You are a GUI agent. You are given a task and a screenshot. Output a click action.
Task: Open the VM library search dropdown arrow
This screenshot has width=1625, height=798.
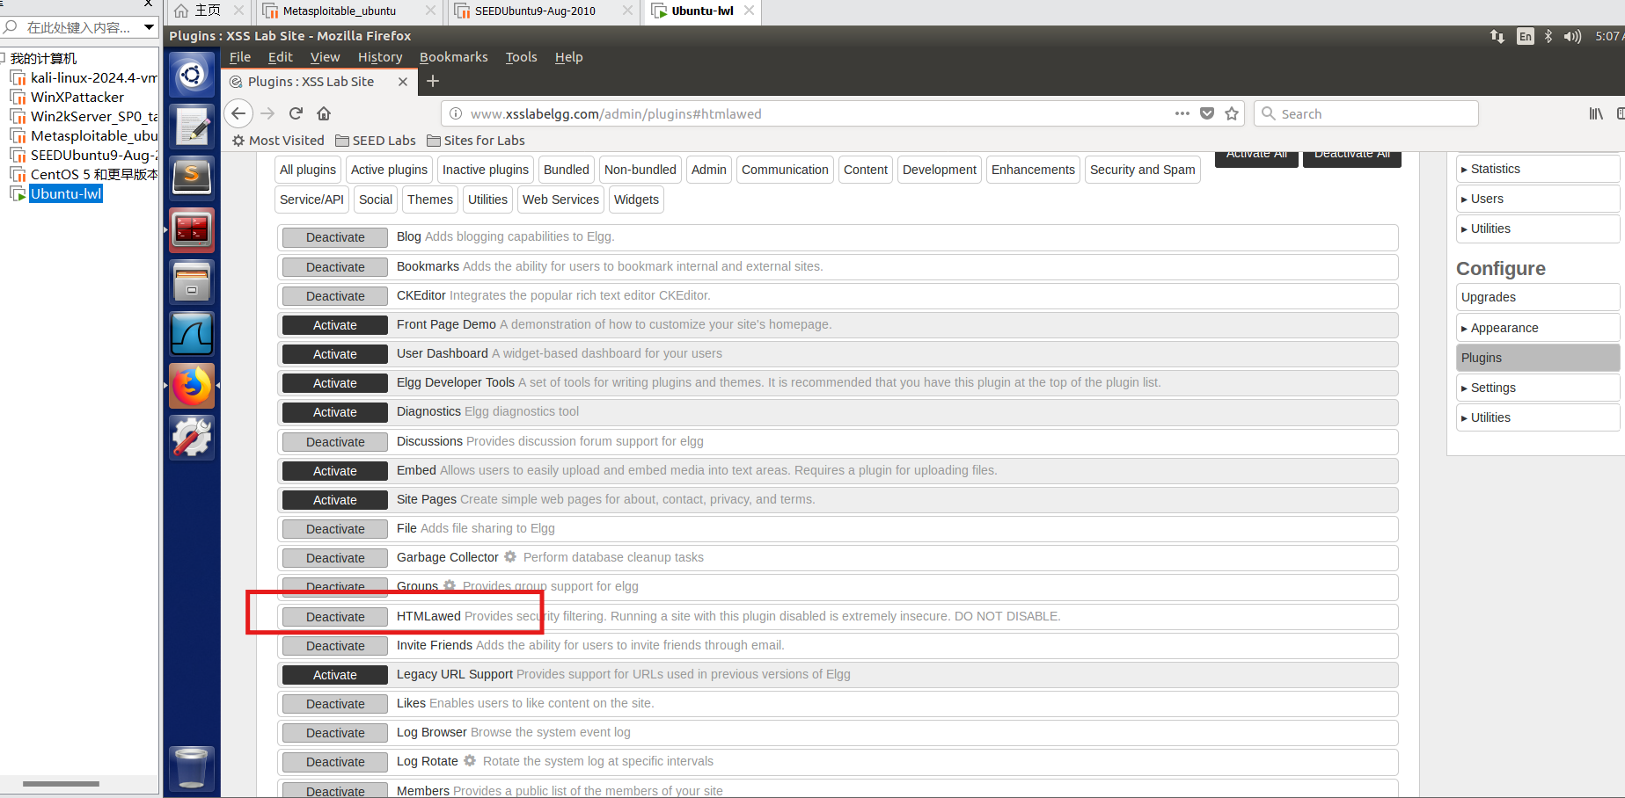[149, 27]
